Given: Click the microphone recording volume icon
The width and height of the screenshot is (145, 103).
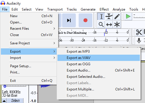Looking at the screenshot, I should (139, 40).
